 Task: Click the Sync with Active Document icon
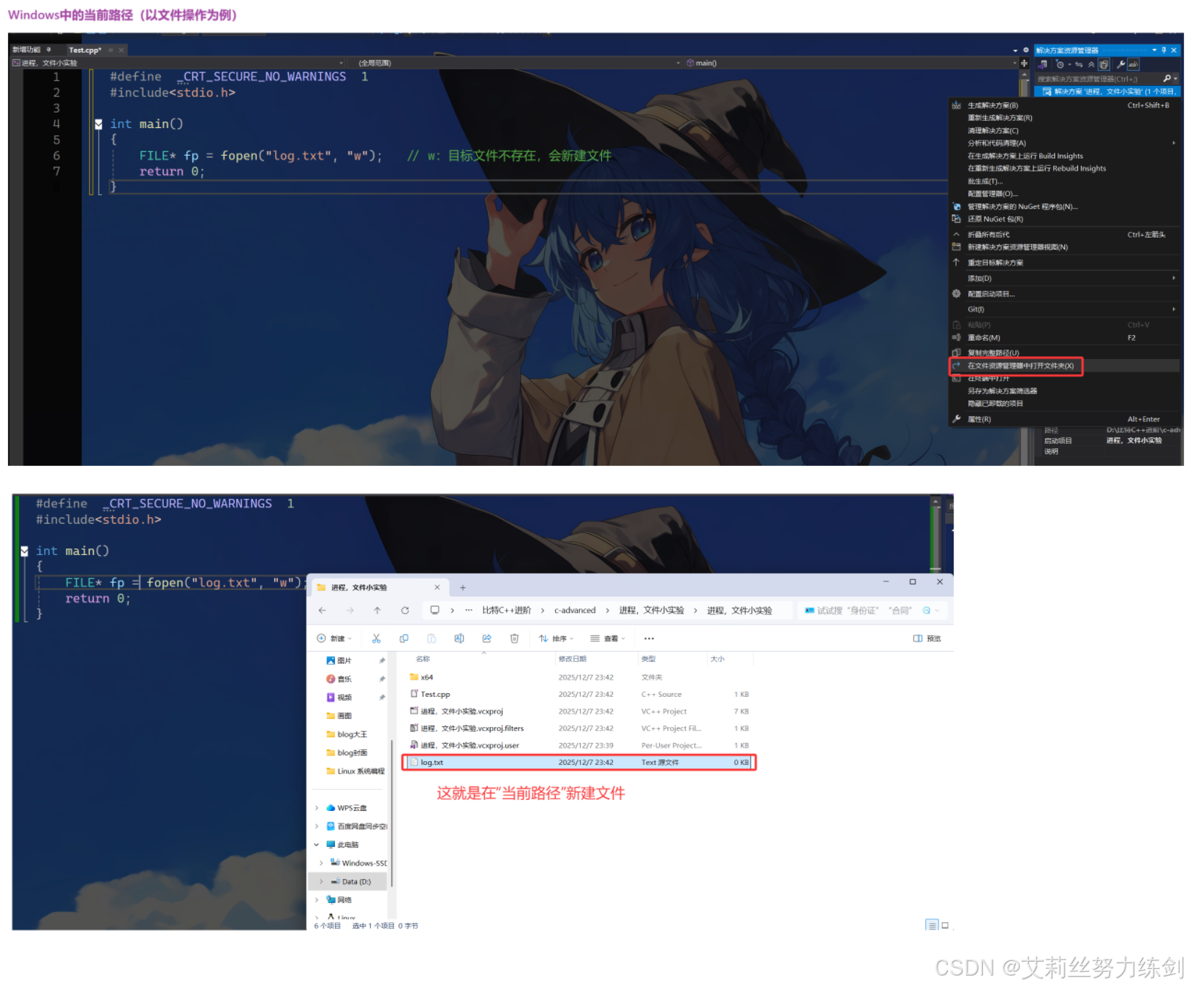pyautogui.click(x=1079, y=64)
